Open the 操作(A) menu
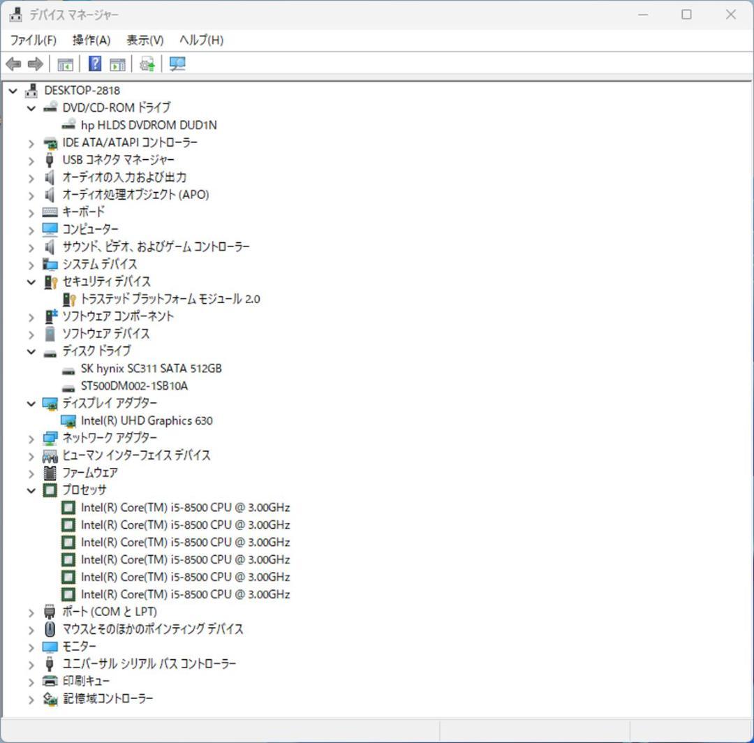 (x=91, y=40)
